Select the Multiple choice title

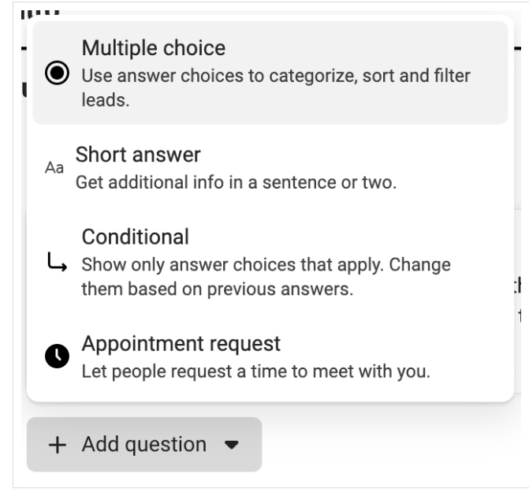[x=154, y=48]
